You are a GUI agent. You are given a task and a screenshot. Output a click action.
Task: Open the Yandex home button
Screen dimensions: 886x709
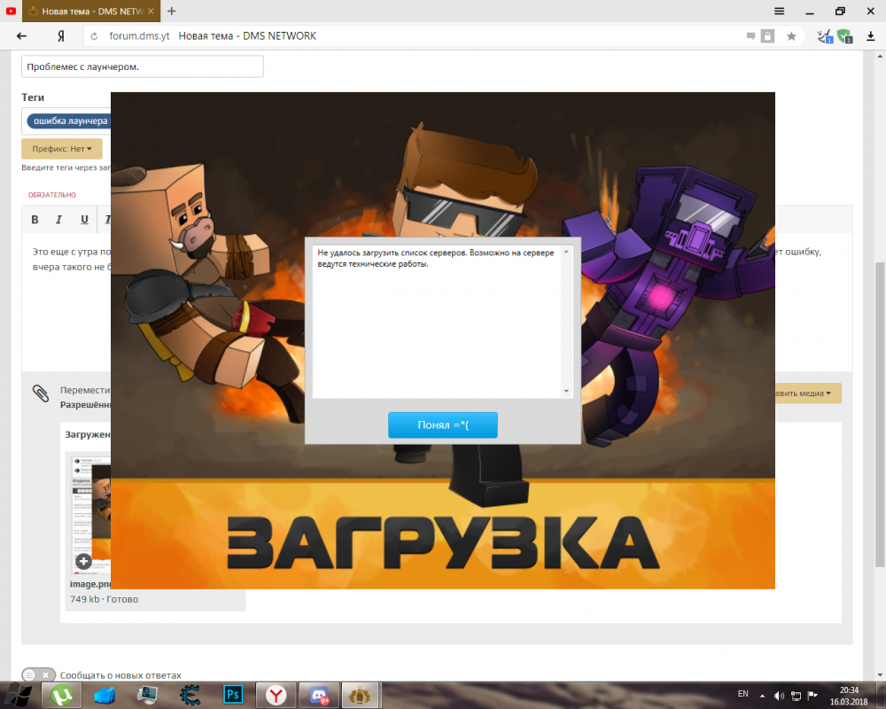tap(60, 36)
